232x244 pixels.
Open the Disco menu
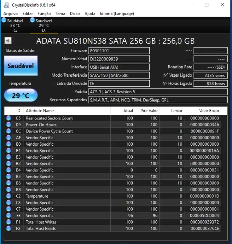(x=75, y=14)
